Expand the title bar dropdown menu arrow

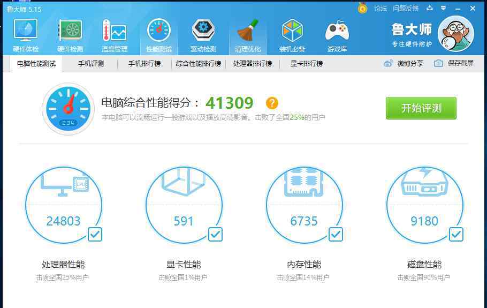[443, 8]
